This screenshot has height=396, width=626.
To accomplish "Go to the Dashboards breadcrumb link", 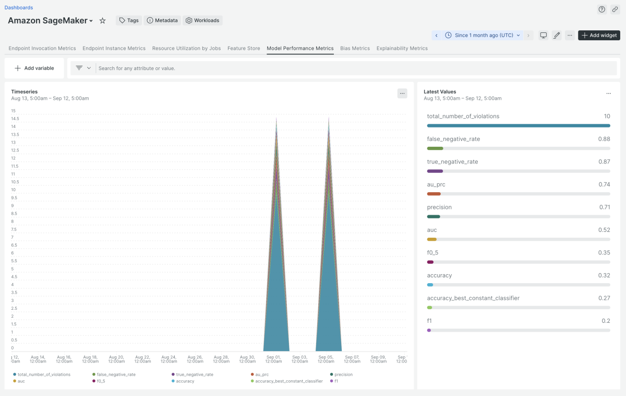I will click(x=19, y=8).
